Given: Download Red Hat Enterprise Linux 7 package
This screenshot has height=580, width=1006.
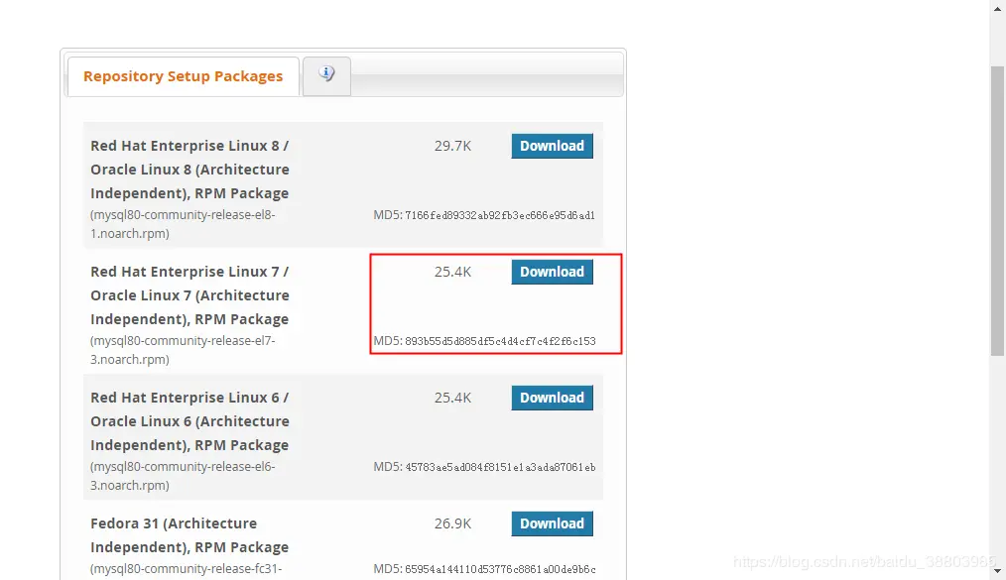Looking at the screenshot, I should point(552,272).
